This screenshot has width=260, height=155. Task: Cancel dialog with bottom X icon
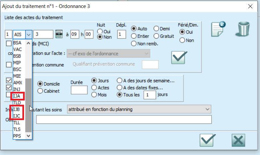[x=238, y=140]
